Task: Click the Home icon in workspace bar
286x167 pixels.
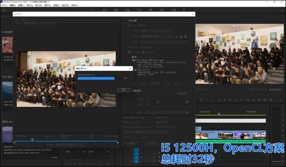Action: (4, 10)
